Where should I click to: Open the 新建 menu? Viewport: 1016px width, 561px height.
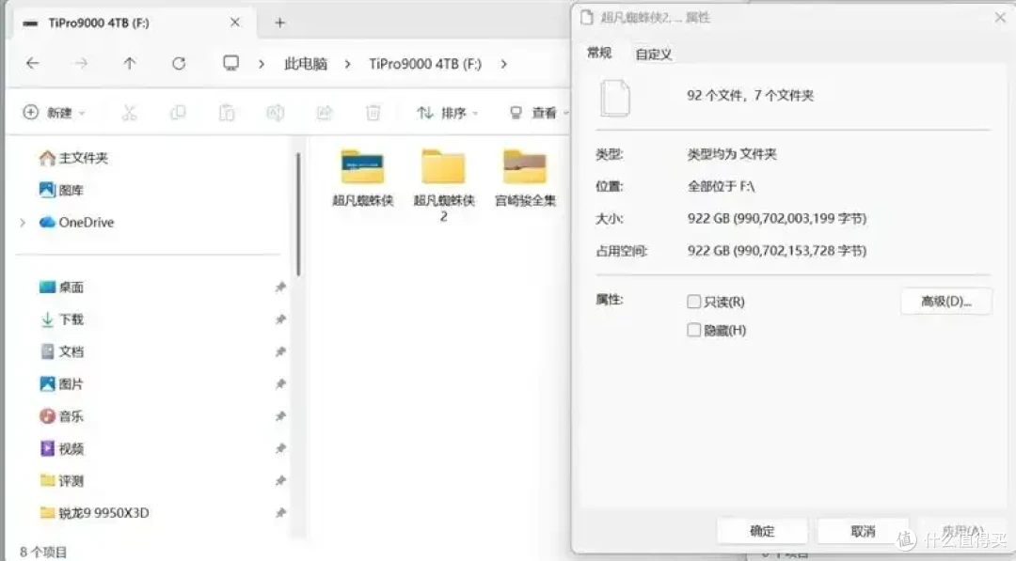54,114
